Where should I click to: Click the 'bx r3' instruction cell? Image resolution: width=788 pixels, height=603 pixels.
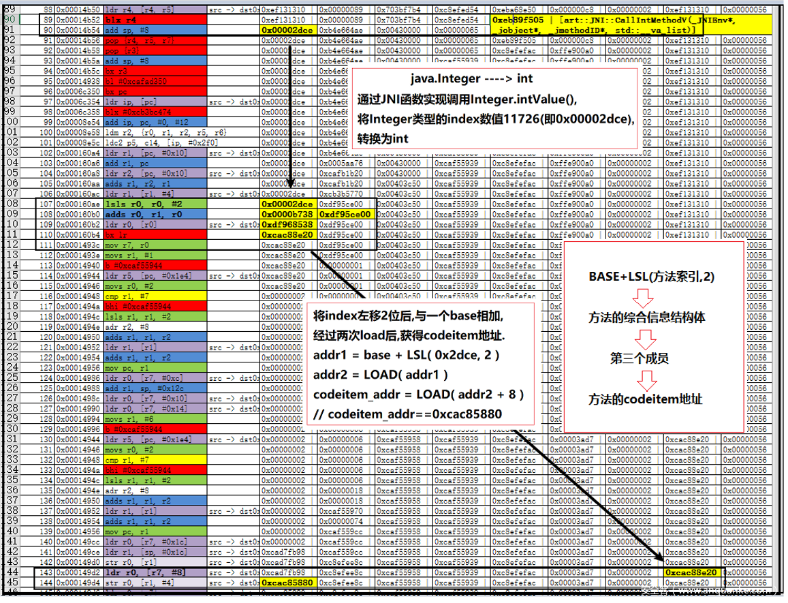155,72
